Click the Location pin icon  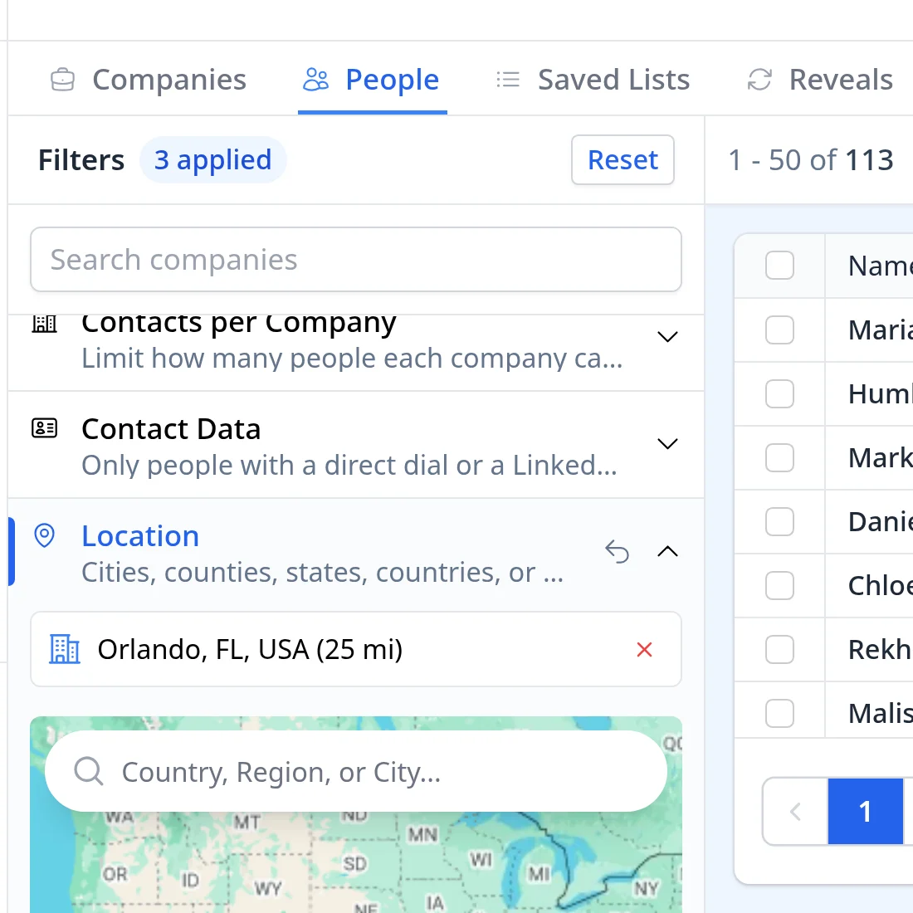(x=44, y=535)
